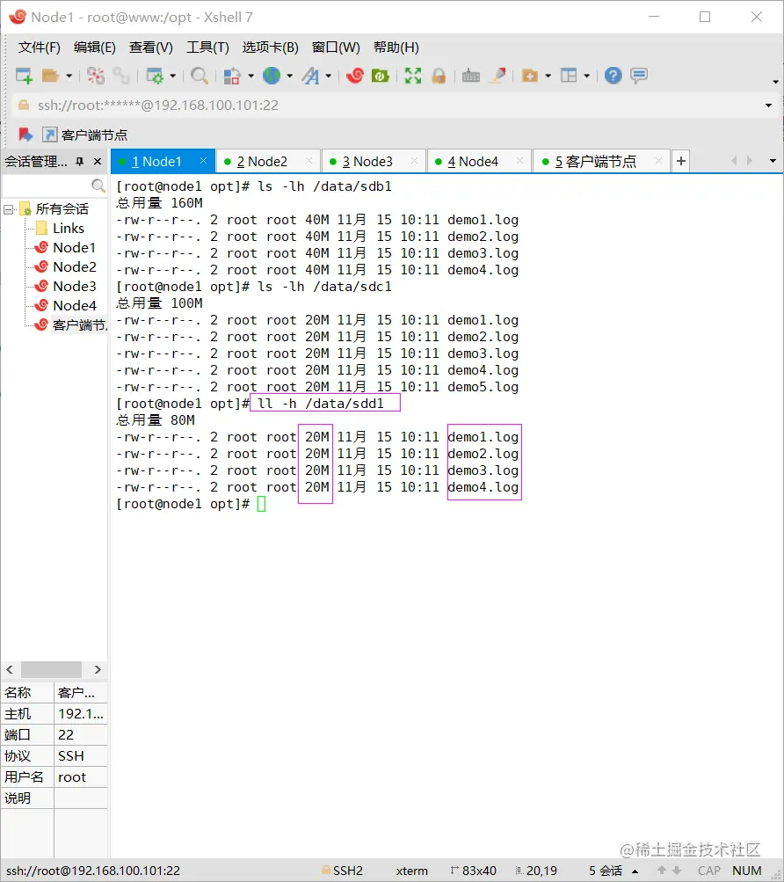Open the folder icon in toolbar
The height and width of the screenshot is (882, 784).
pos(50,76)
